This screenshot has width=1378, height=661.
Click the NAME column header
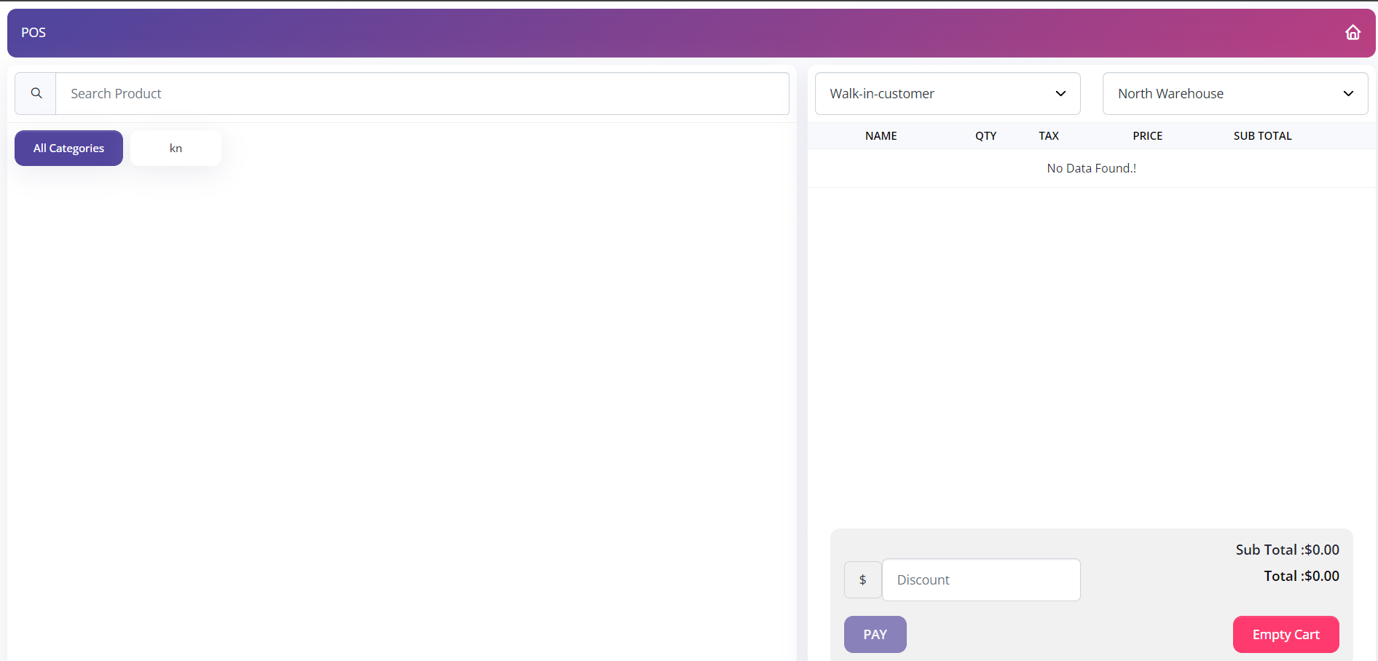[881, 136]
